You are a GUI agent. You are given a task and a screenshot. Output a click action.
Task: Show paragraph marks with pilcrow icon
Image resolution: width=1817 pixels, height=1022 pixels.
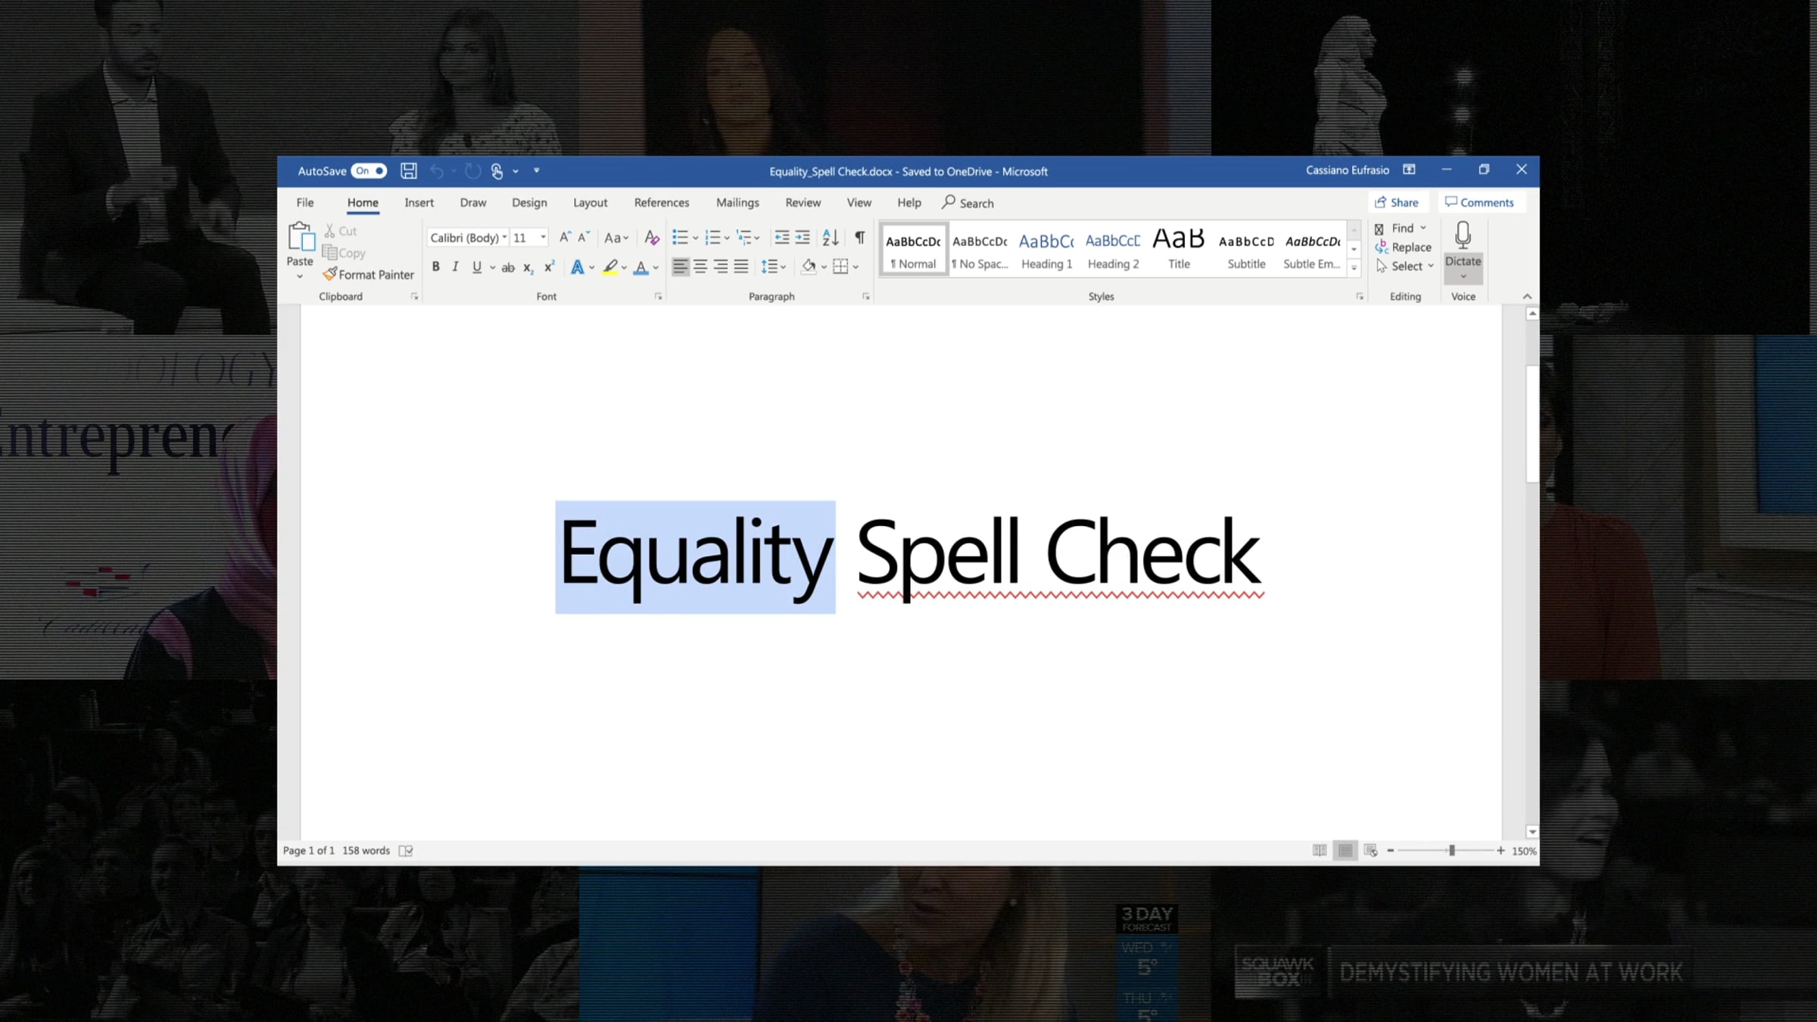859,238
